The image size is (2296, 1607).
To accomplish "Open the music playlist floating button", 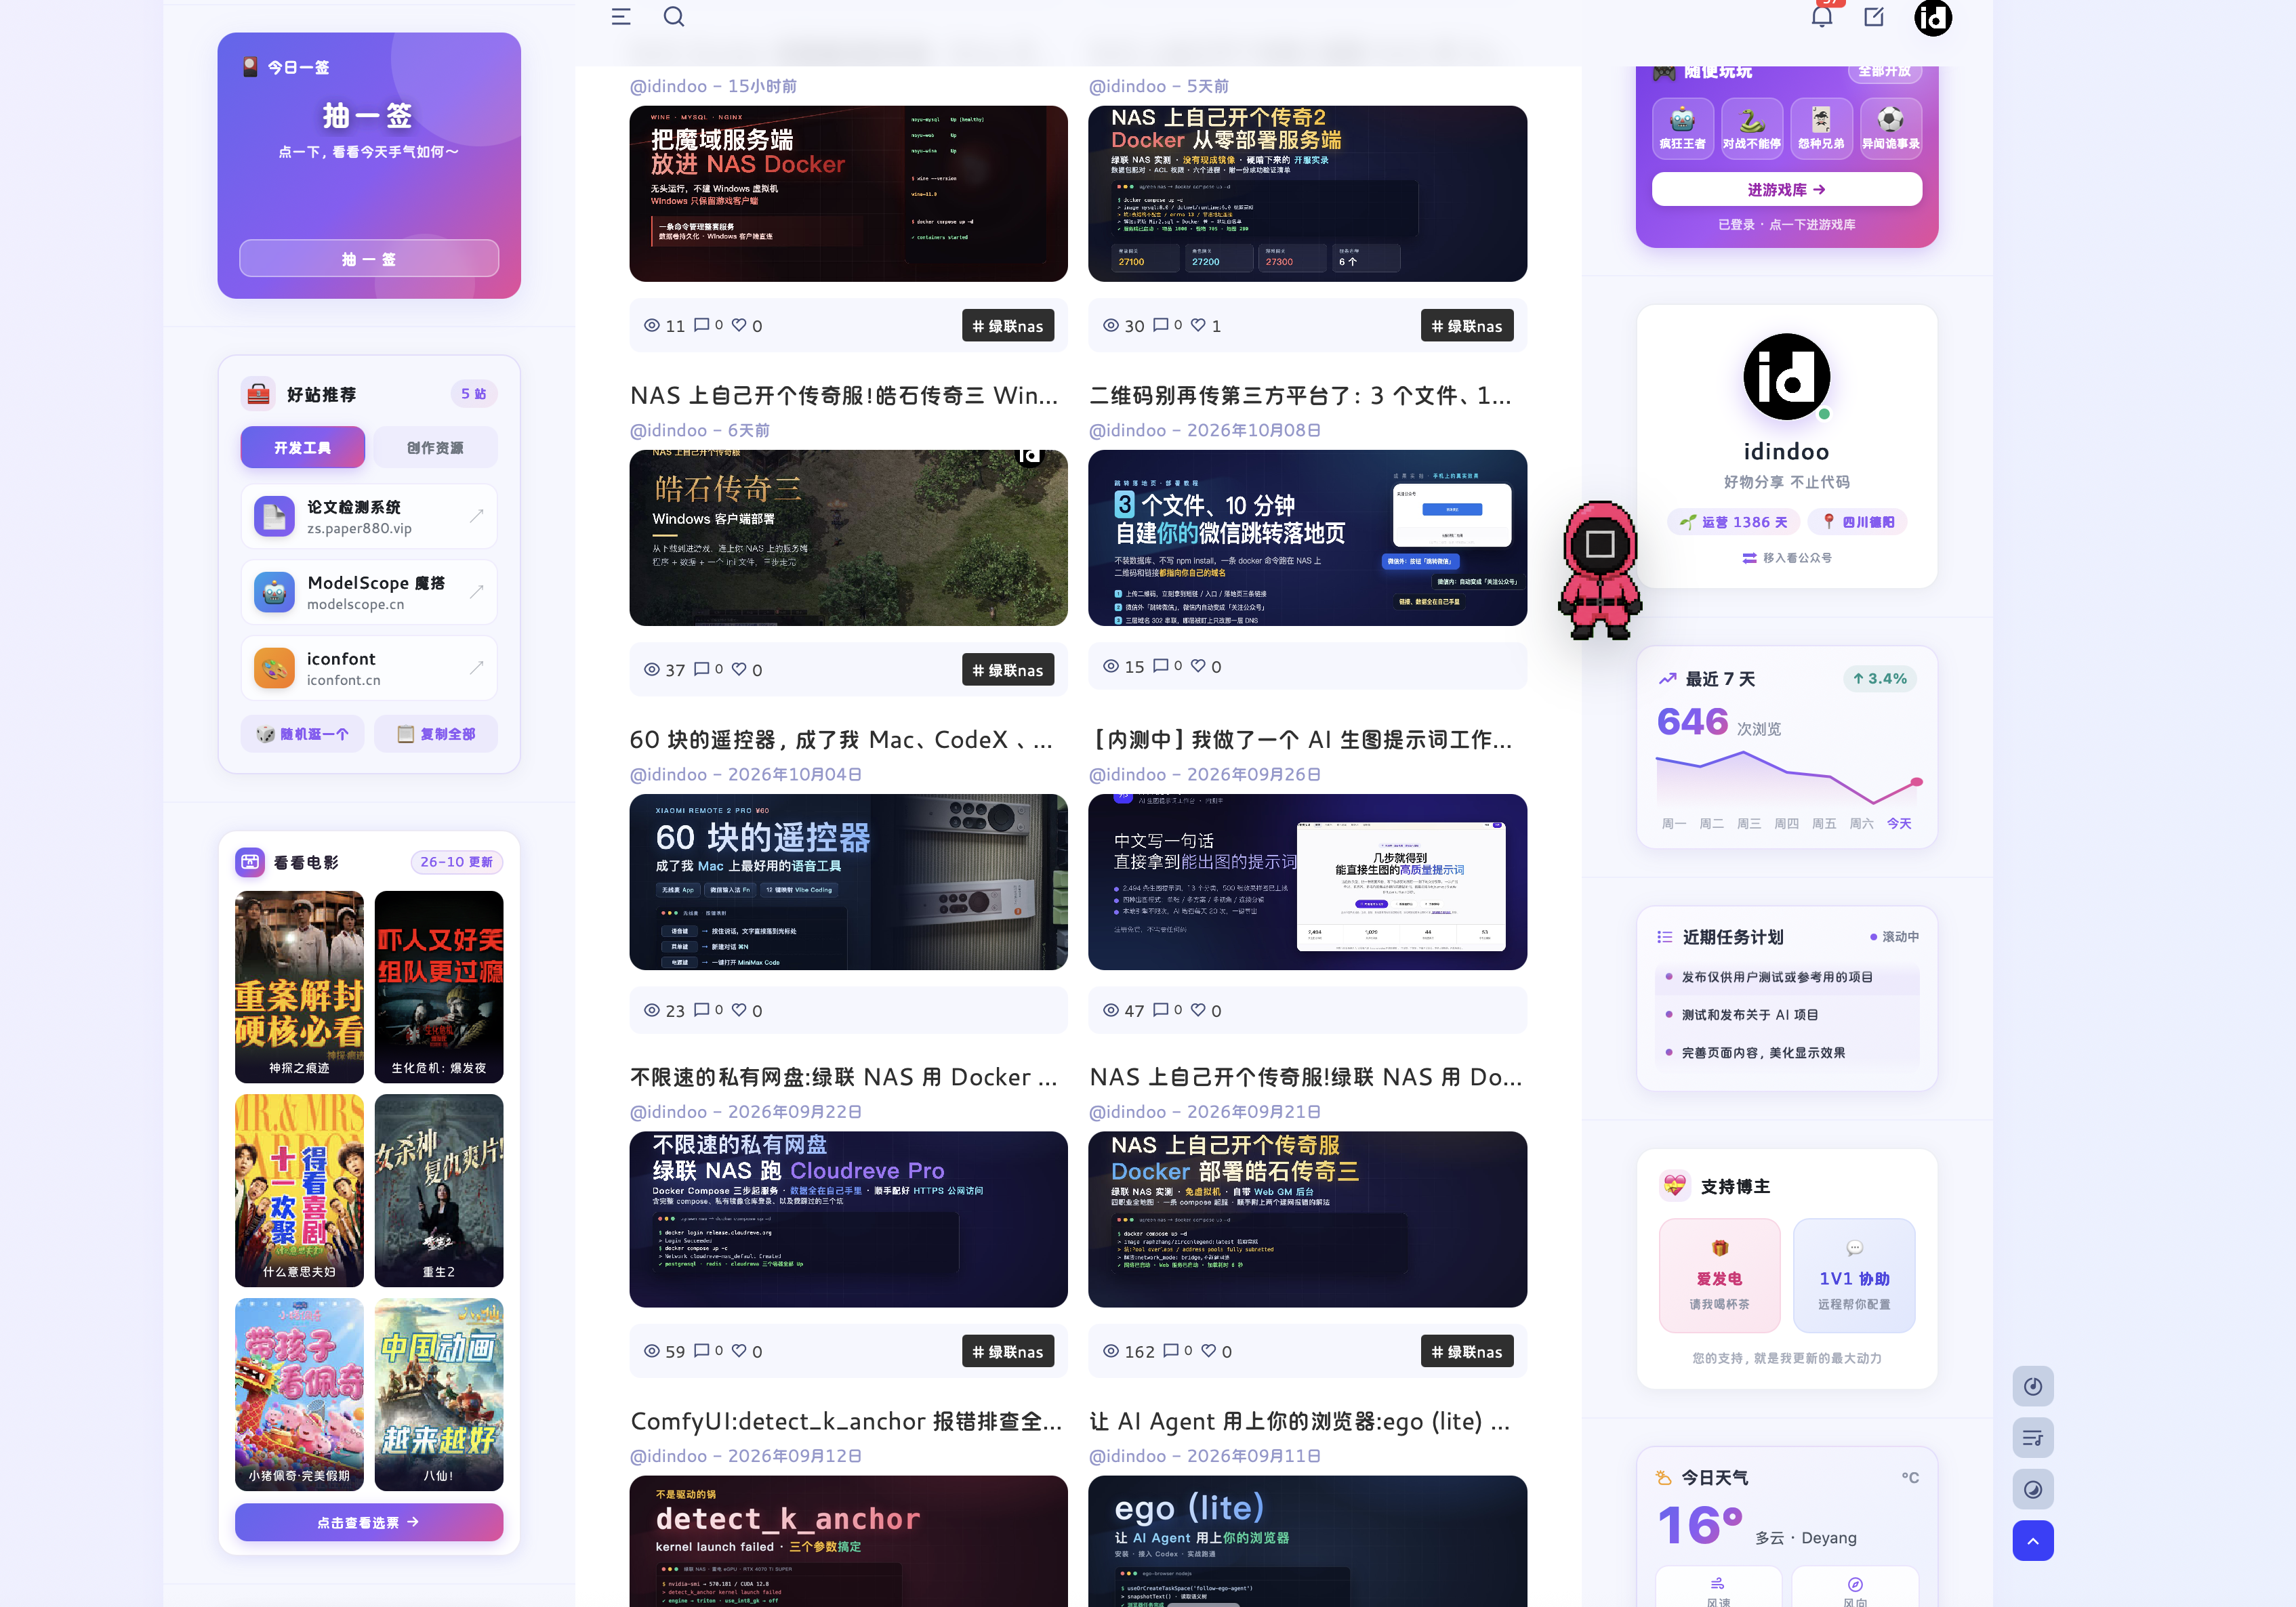I will 2033,1438.
